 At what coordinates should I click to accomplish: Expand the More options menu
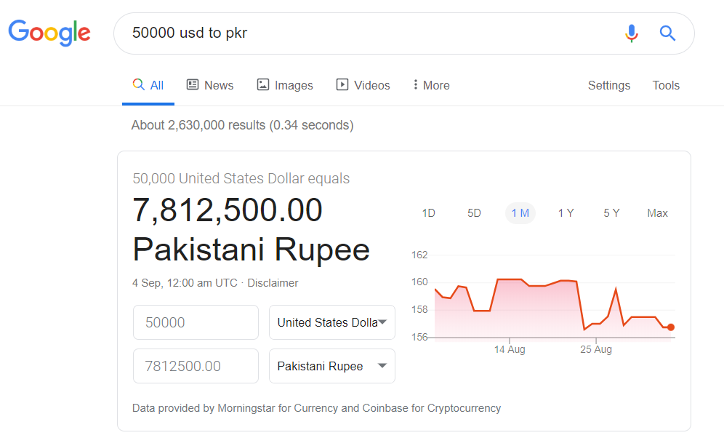431,85
